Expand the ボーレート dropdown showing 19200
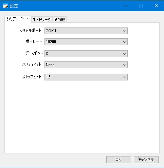 (86, 42)
